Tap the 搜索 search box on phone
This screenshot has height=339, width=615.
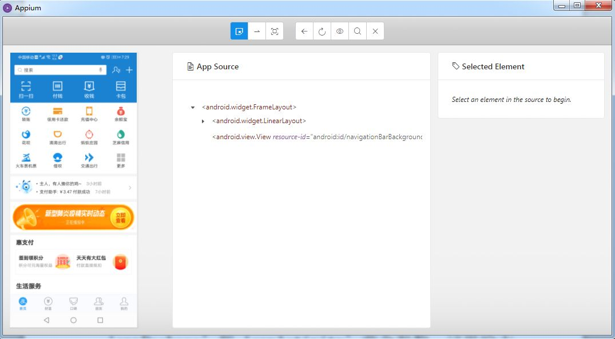61,70
